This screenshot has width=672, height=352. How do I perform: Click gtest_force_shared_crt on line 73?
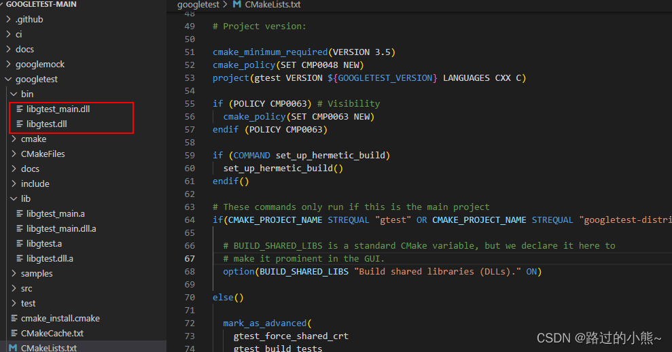coord(291,336)
